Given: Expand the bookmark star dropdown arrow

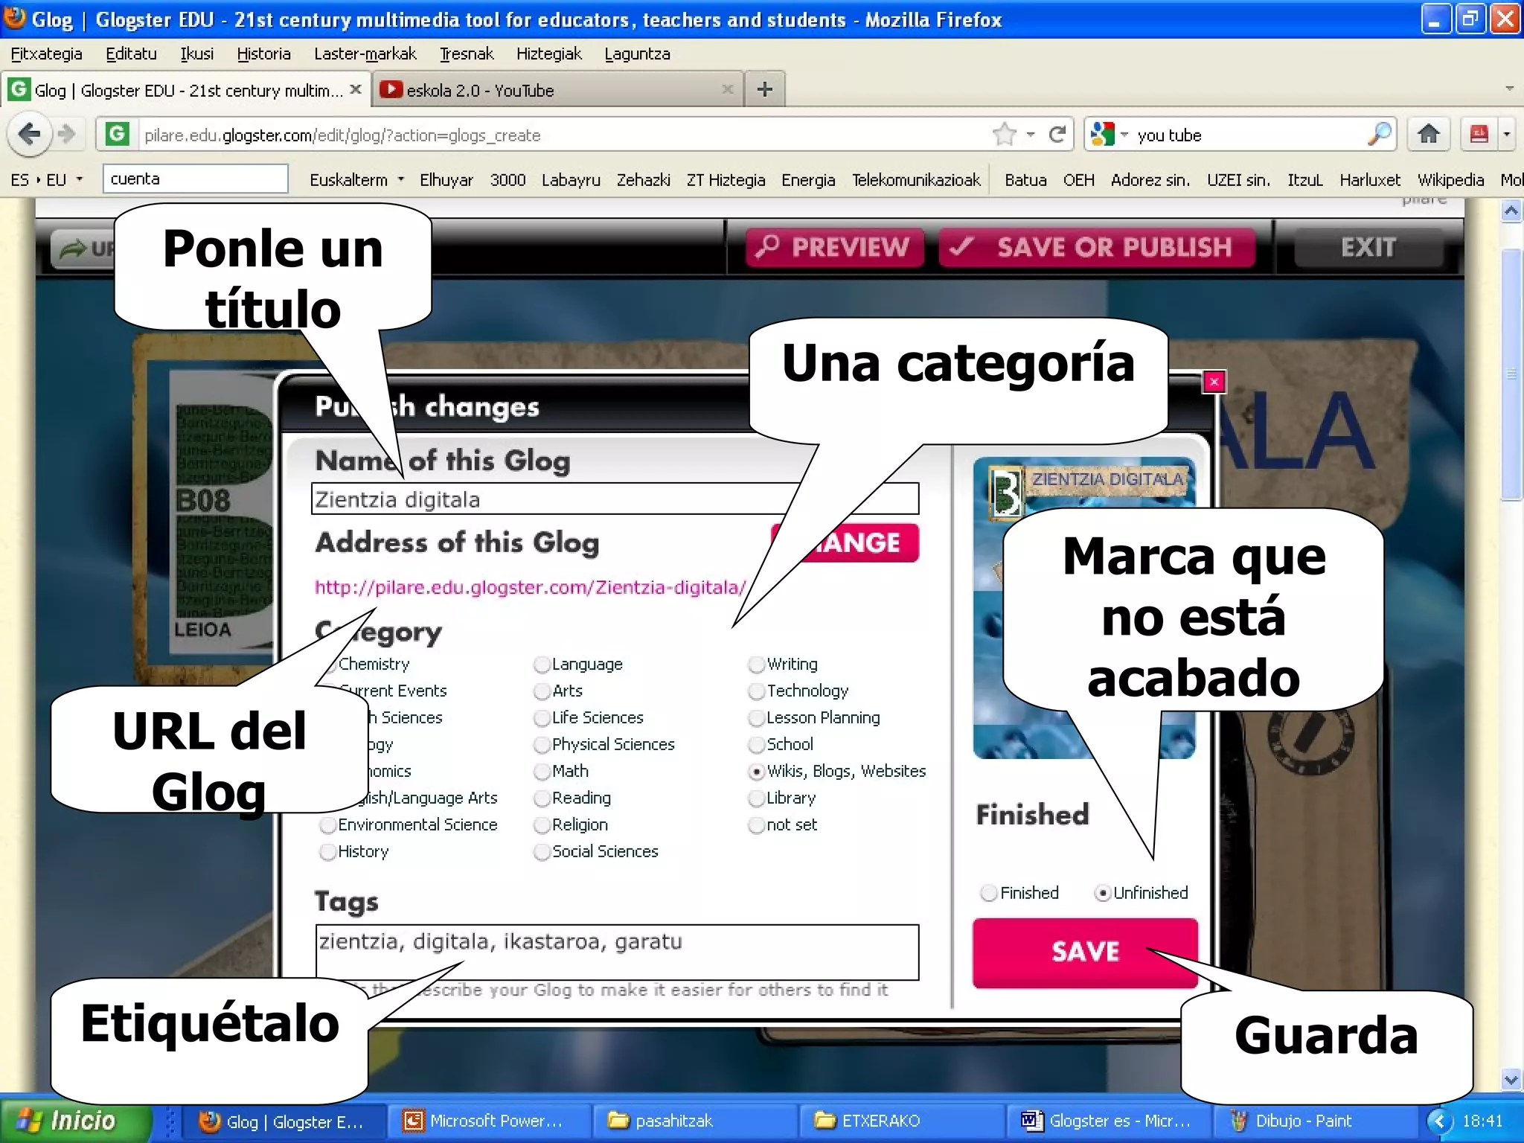Looking at the screenshot, I should [1030, 135].
